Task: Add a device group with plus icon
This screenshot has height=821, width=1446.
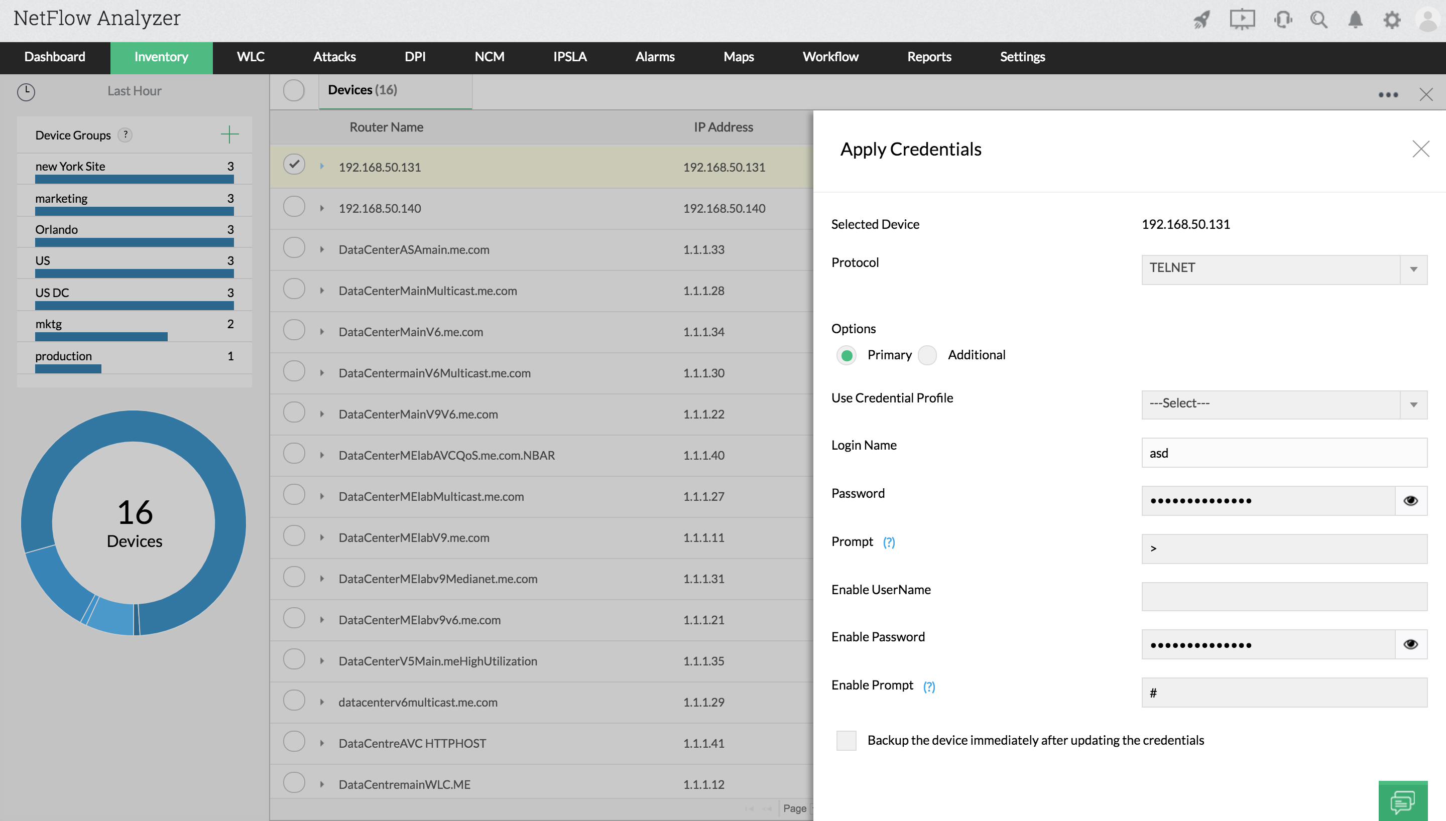Action: coord(229,135)
